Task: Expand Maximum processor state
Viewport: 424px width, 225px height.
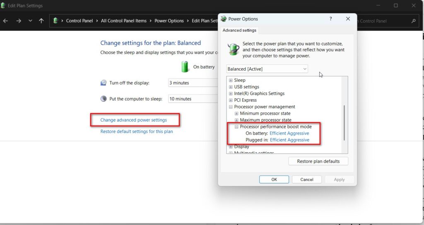Action: [x=236, y=120]
